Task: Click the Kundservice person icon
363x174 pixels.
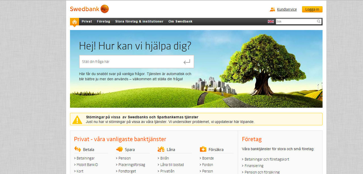Action: point(272,9)
